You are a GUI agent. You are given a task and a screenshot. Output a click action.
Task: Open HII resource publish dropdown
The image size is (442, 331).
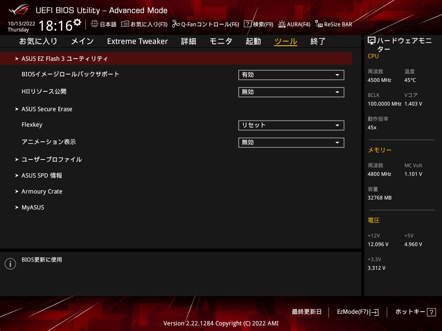(x=291, y=92)
